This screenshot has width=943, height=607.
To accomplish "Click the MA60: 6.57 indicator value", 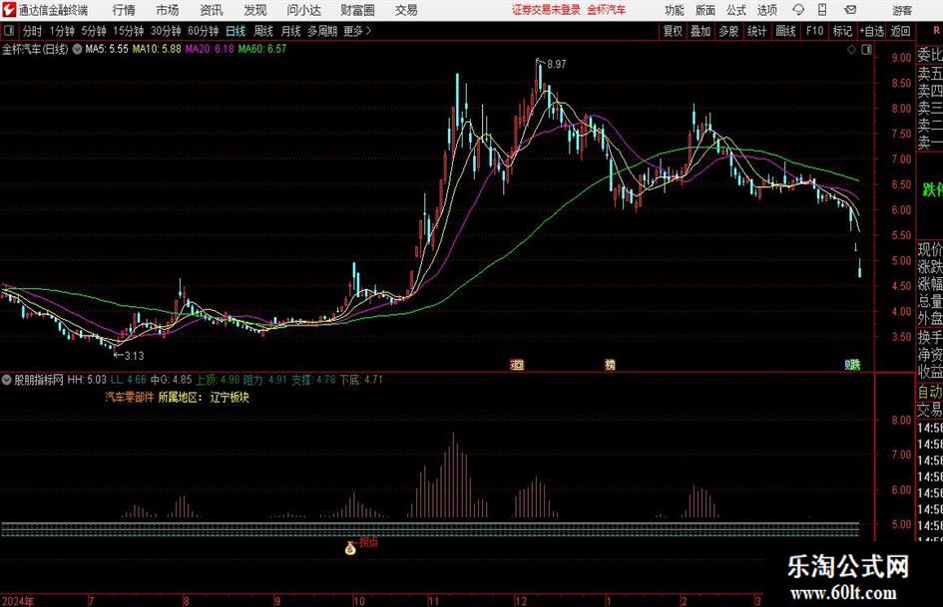I will pyautogui.click(x=262, y=49).
